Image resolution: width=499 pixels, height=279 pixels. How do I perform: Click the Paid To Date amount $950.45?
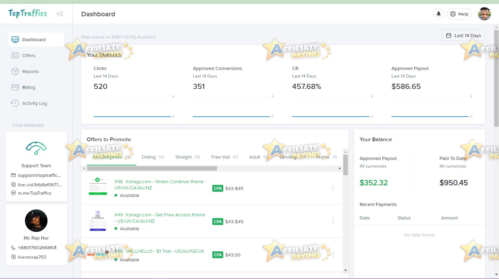pyautogui.click(x=454, y=183)
